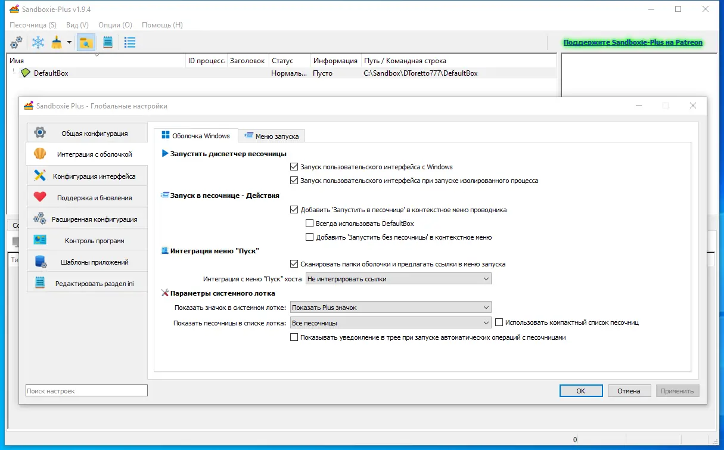The image size is (724, 450).
Task: Click the Sandboxie-Plus main window title icon
Action: pos(14,10)
